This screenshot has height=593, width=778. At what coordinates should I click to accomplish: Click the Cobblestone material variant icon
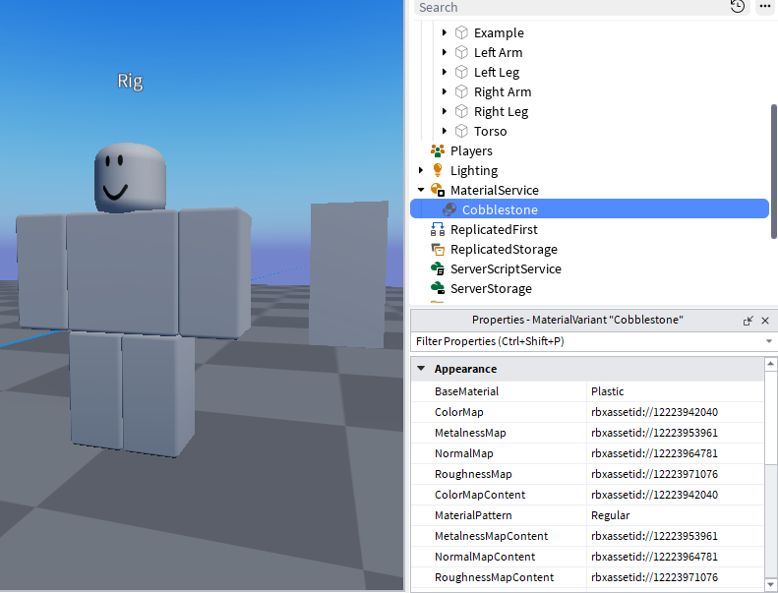click(x=449, y=209)
